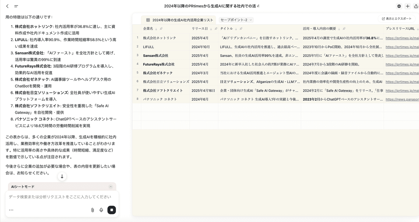Image resolution: width=419 pixels, height=222 pixels.
Task: Open the press release URL for 株式会社ホットリンク
Action: (402, 38)
